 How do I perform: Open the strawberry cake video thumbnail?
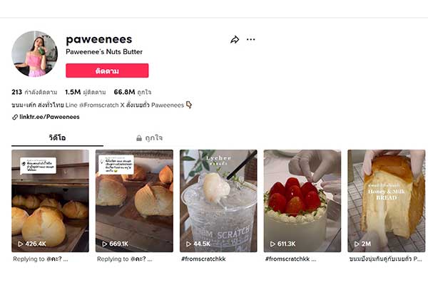coord(302,199)
